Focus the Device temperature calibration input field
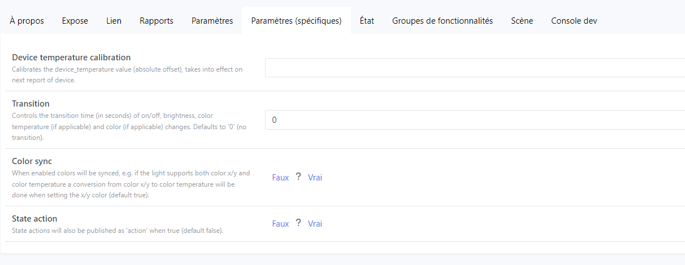 [475, 68]
